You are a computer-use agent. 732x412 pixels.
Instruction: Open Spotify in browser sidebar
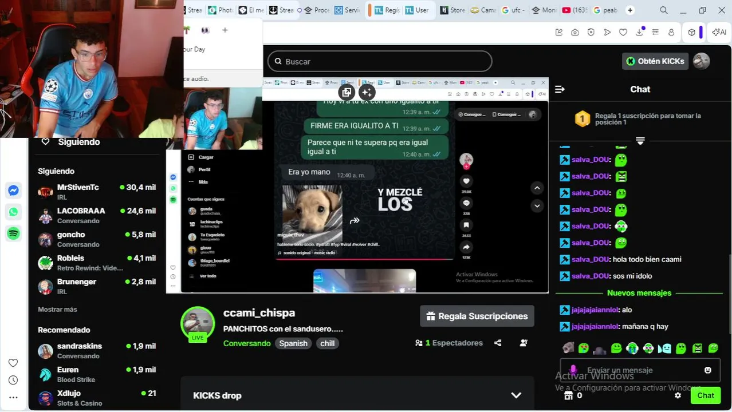click(x=14, y=233)
